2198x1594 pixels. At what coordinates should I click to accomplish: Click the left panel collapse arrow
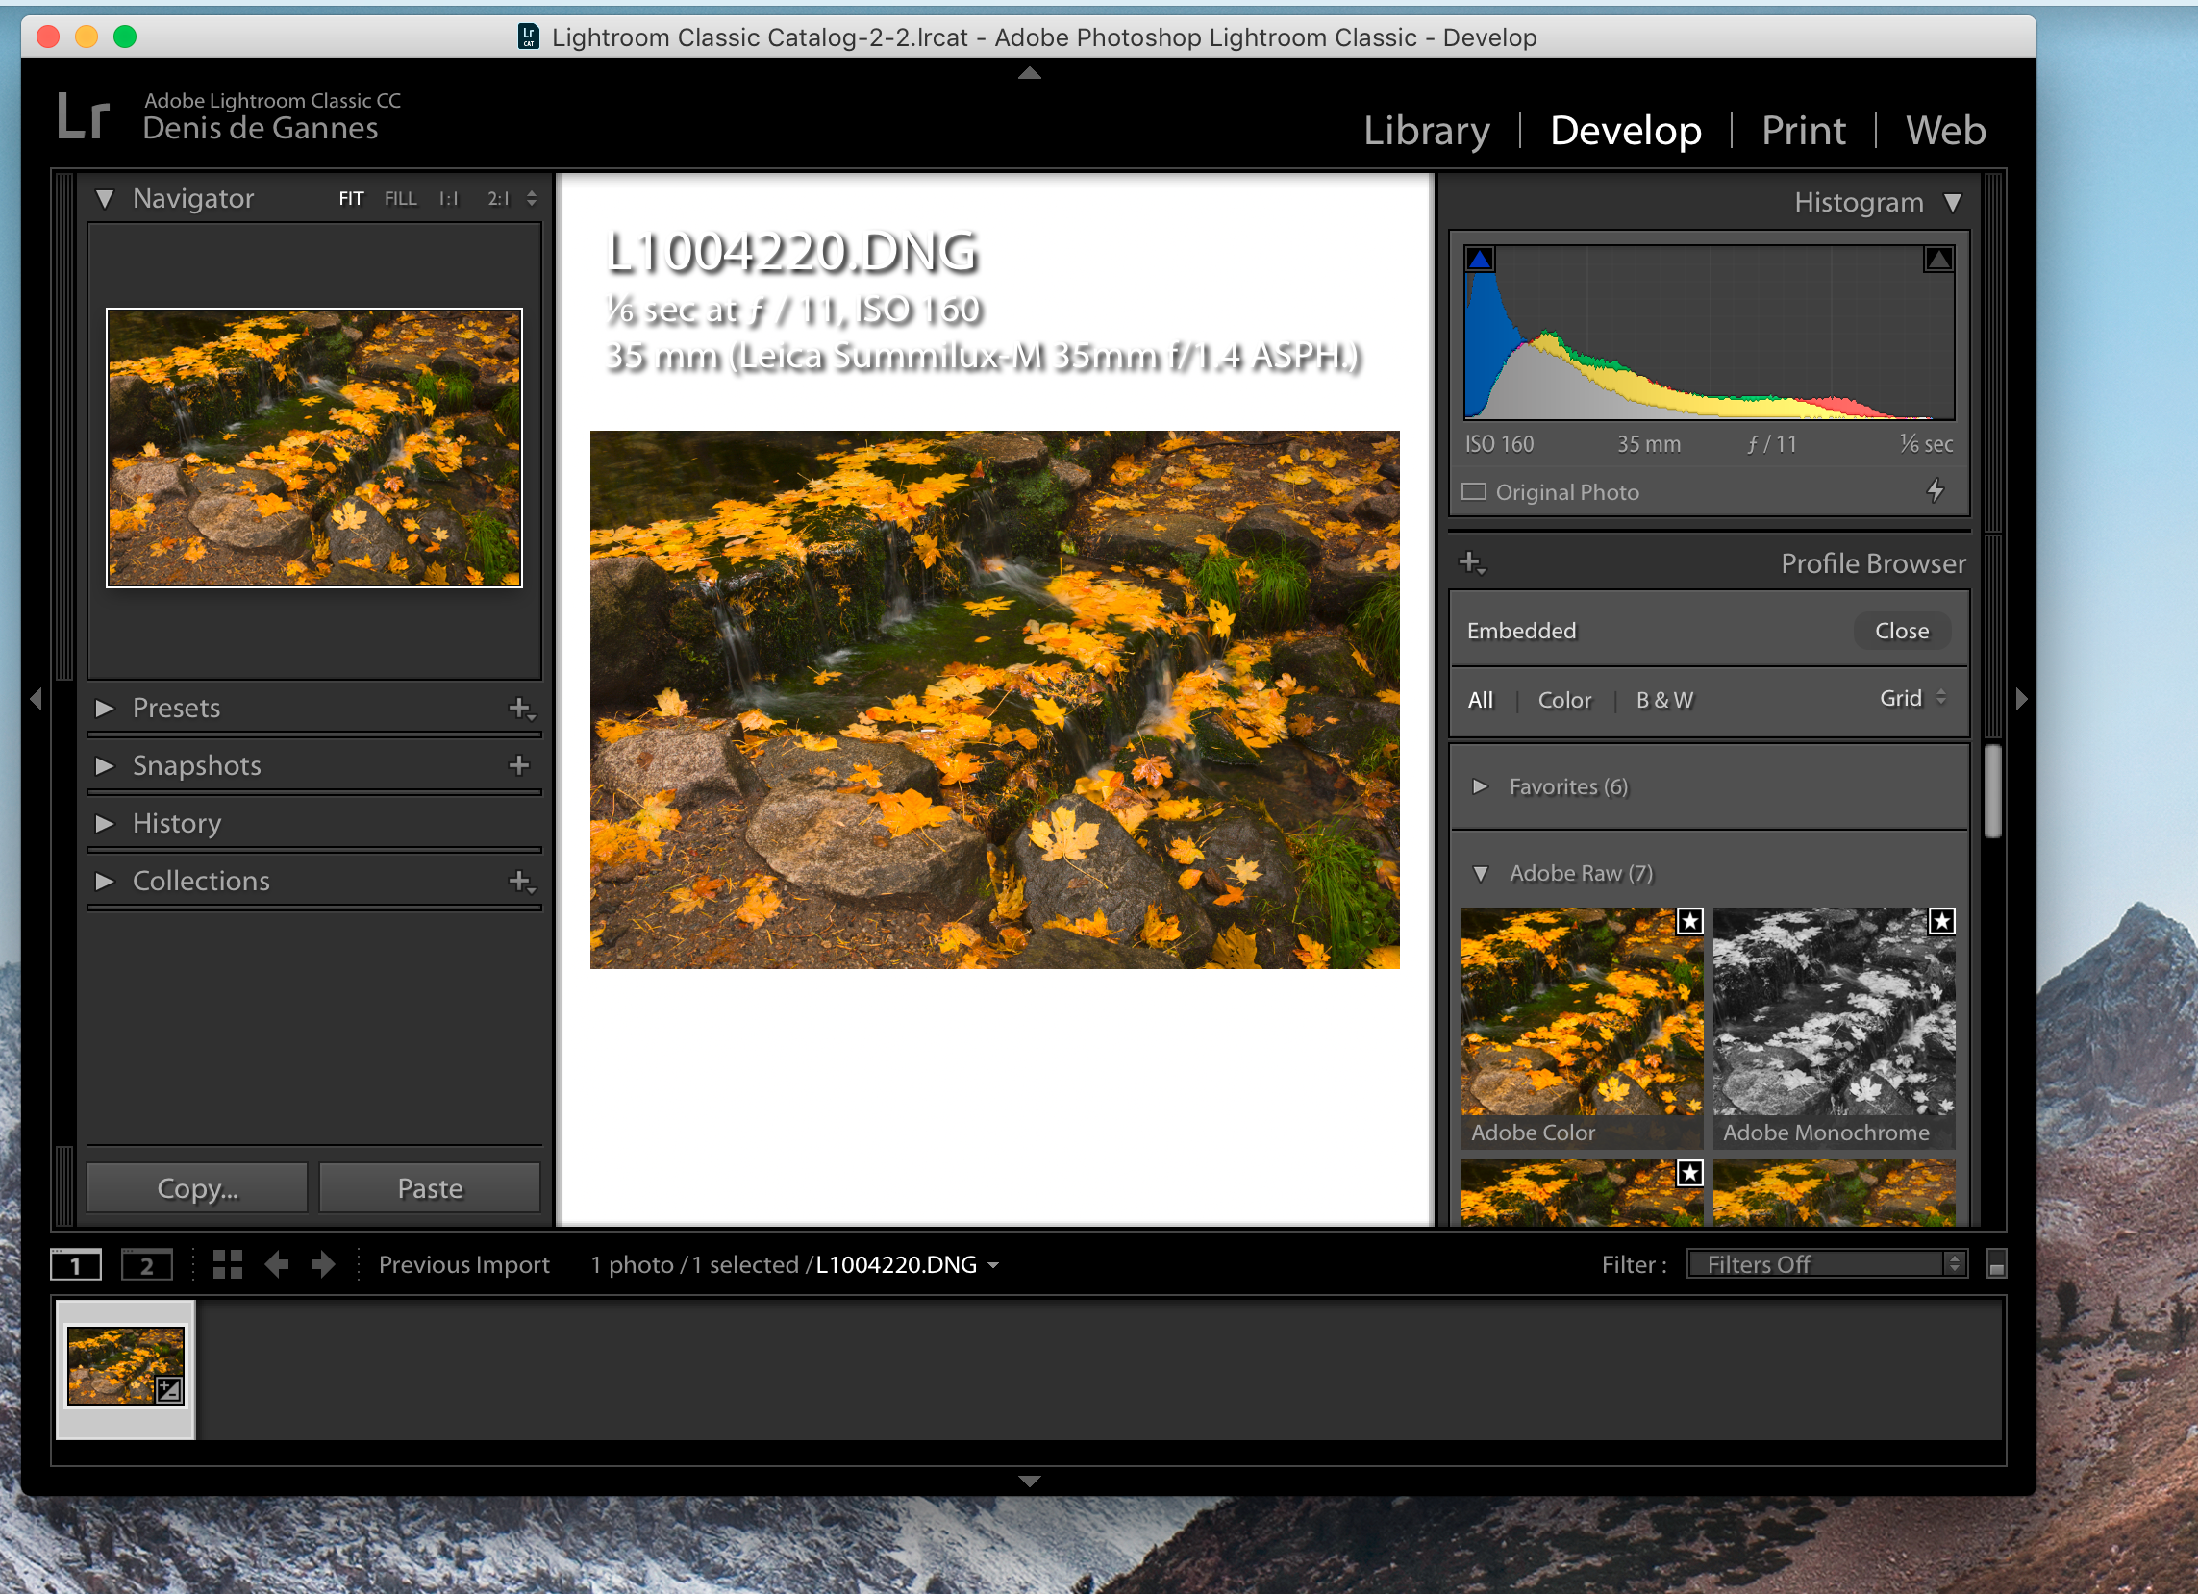tap(36, 702)
